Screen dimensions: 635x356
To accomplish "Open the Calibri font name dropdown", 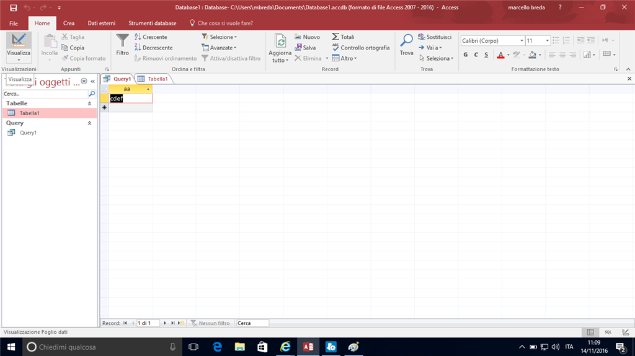I will pos(522,40).
